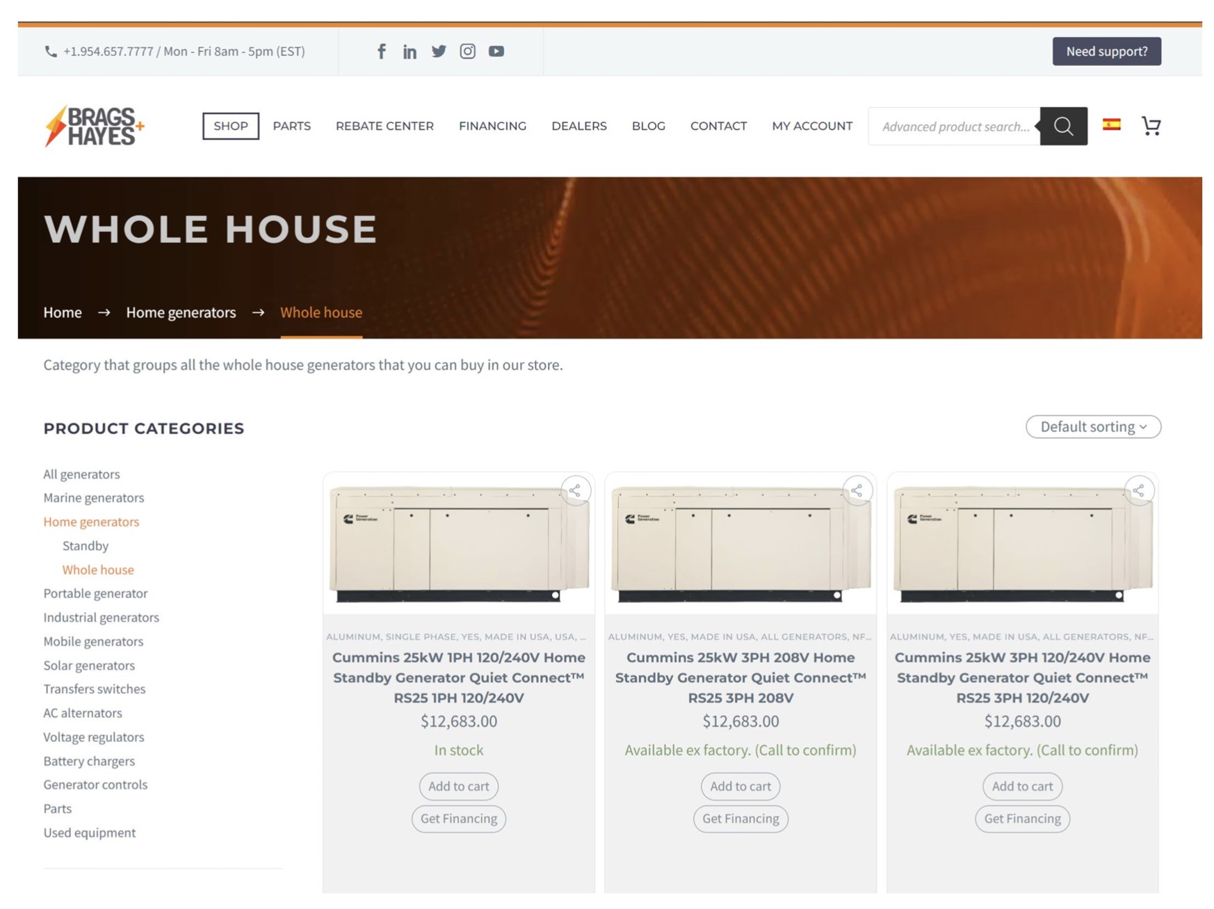Select Whole house sidebar subcategory
Viewport: 1214px width, 909px height.
98,570
